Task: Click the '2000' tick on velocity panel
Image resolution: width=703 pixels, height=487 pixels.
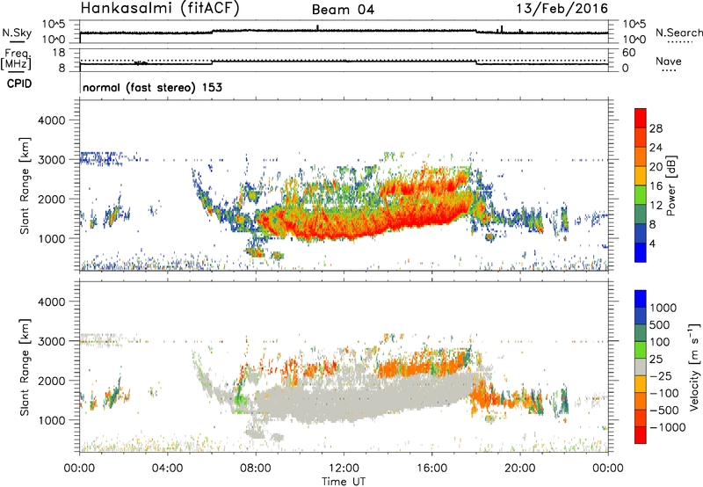Action: tap(51, 381)
